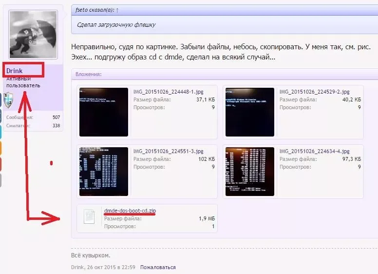The width and height of the screenshot is (378, 274).
Task: Click the shield badge under user title
Action: (x=8, y=99)
